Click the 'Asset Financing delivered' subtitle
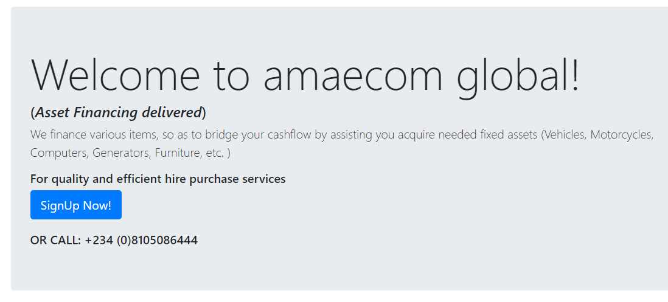 [119, 112]
